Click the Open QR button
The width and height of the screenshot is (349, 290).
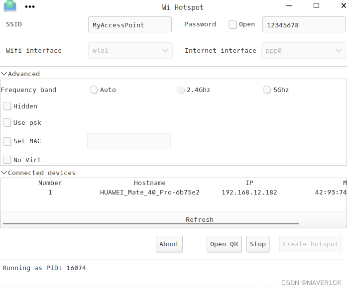(x=224, y=244)
